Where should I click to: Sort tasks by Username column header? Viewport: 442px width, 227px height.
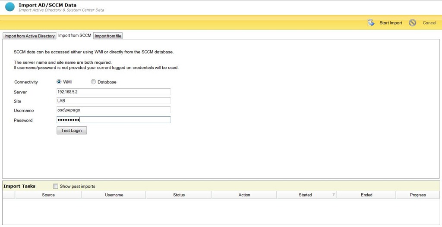coord(114,195)
